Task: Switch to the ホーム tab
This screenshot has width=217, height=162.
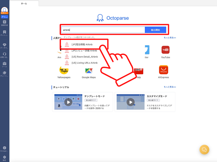Action: pos(24,4)
